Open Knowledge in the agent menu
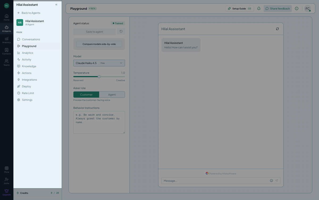 [x=37, y=66]
